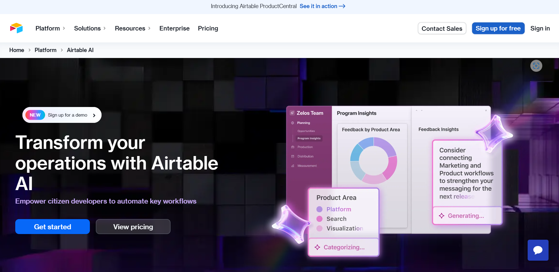Click the Product Area card title
The height and width of the screenshot is (272, 559).
click(336, 198)
